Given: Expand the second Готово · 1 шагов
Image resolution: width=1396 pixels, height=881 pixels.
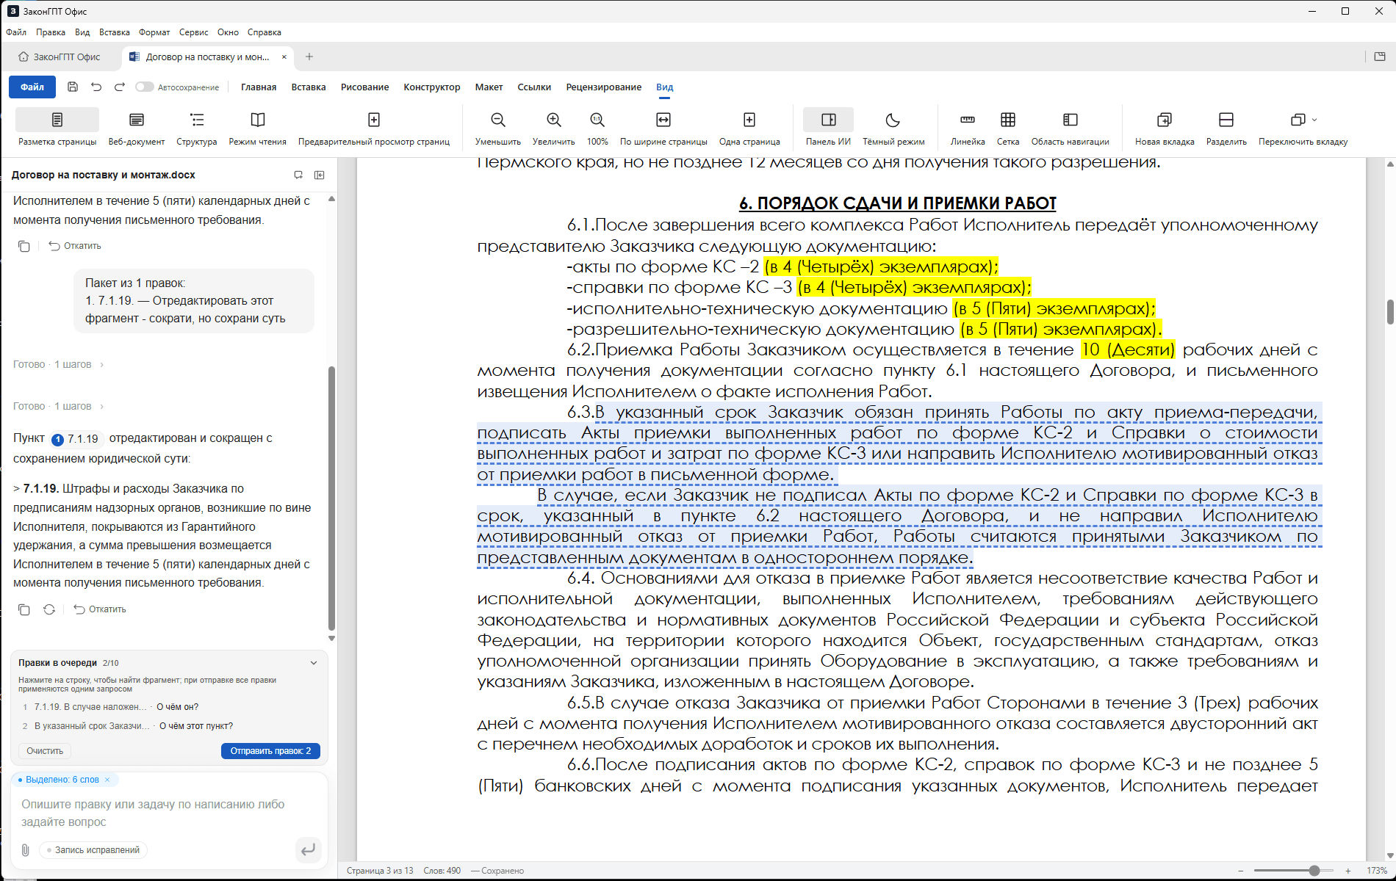Looking at the screenshot, I should click(x=58, y=406).
